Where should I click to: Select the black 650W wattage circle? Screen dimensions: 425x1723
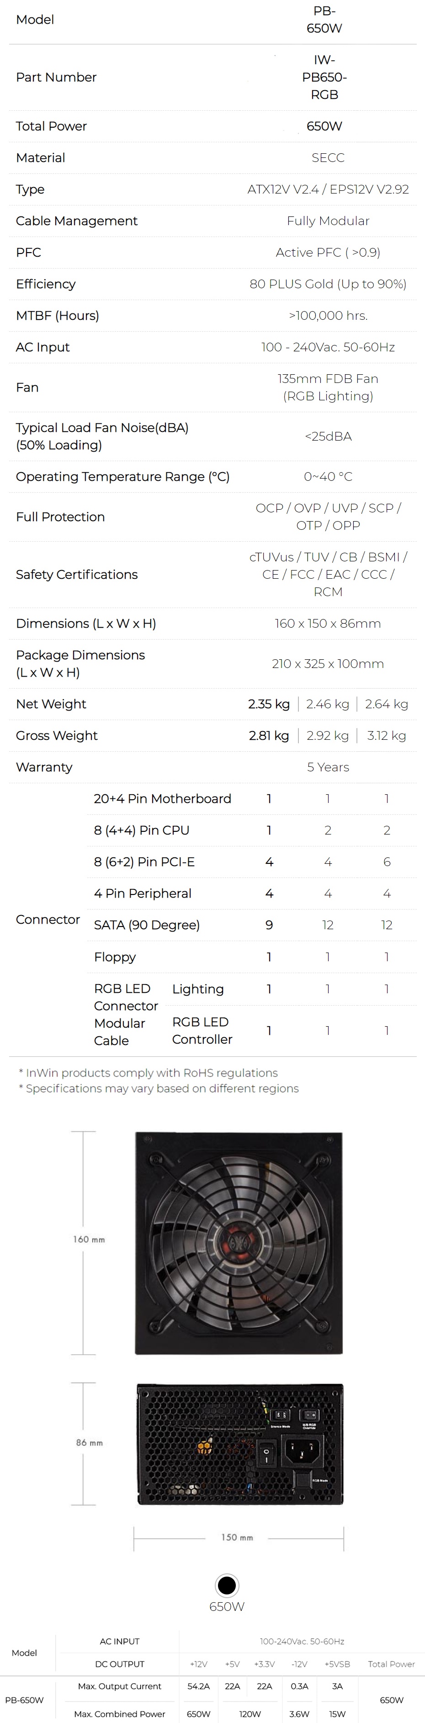point(227,1585)
